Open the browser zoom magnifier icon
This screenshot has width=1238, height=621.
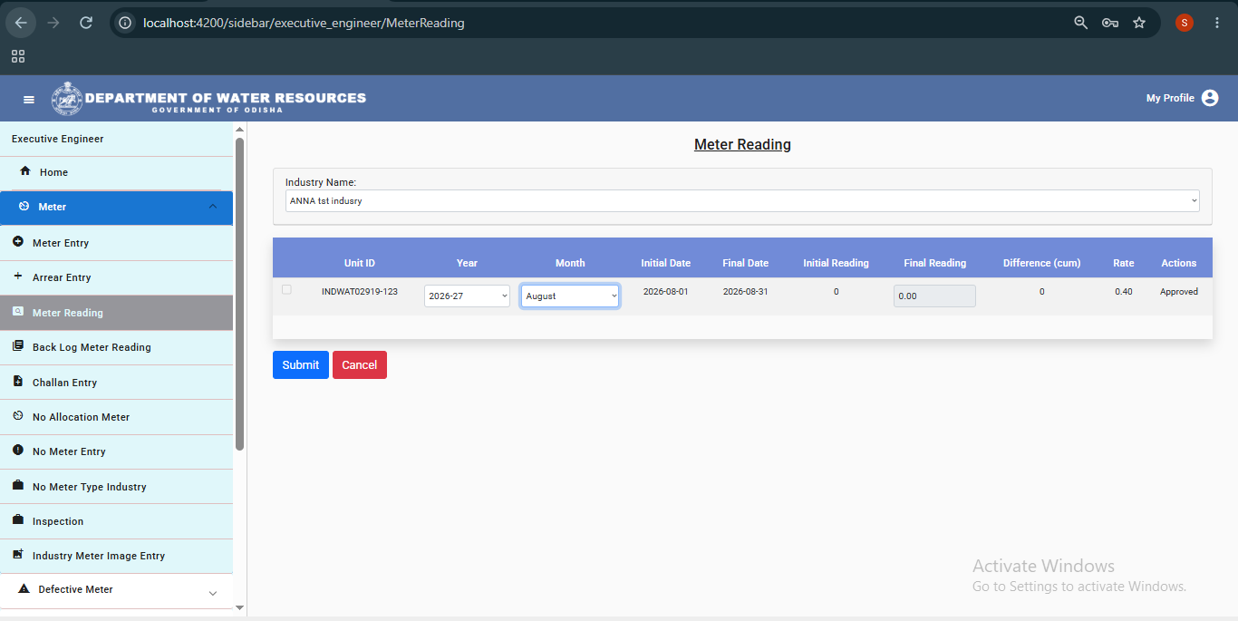pyautogui.click(x=1080, y=23)
